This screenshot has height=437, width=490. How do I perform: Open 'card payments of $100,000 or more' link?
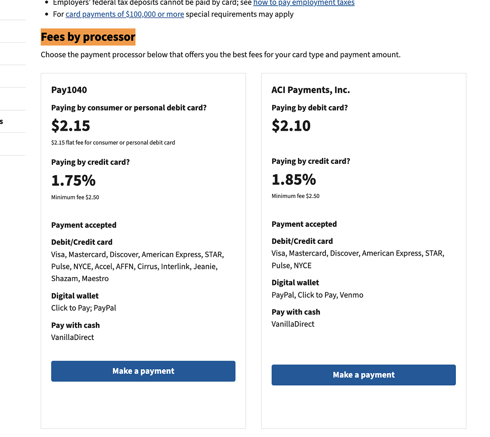[125, 14]
